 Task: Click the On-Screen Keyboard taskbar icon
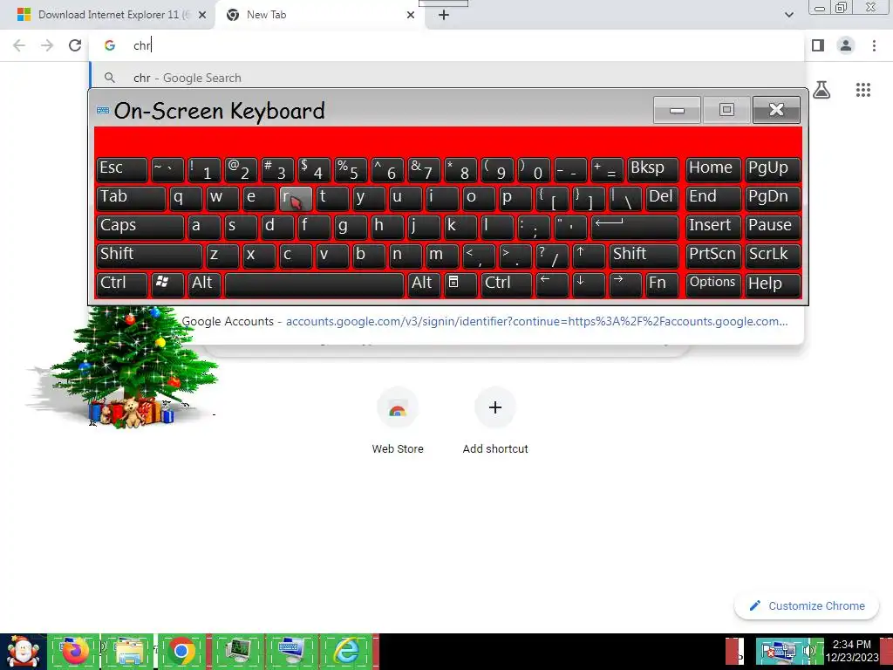[292, 651]
